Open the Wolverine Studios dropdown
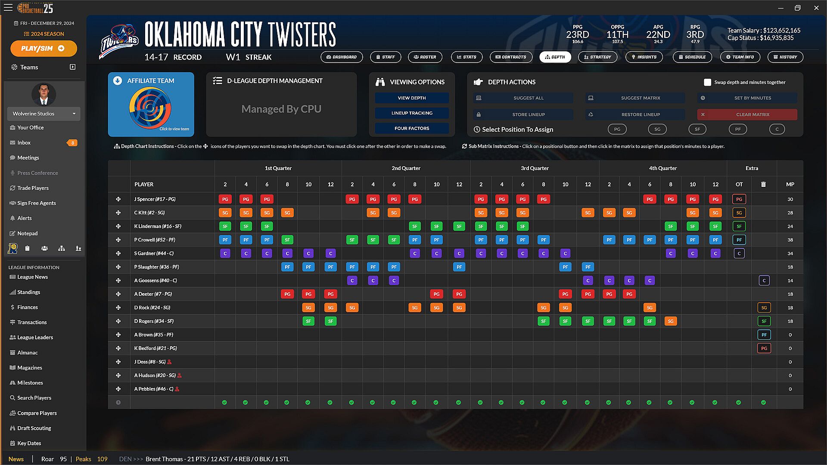This screenshot has width=827, height=465. click(x=44, y=114)
